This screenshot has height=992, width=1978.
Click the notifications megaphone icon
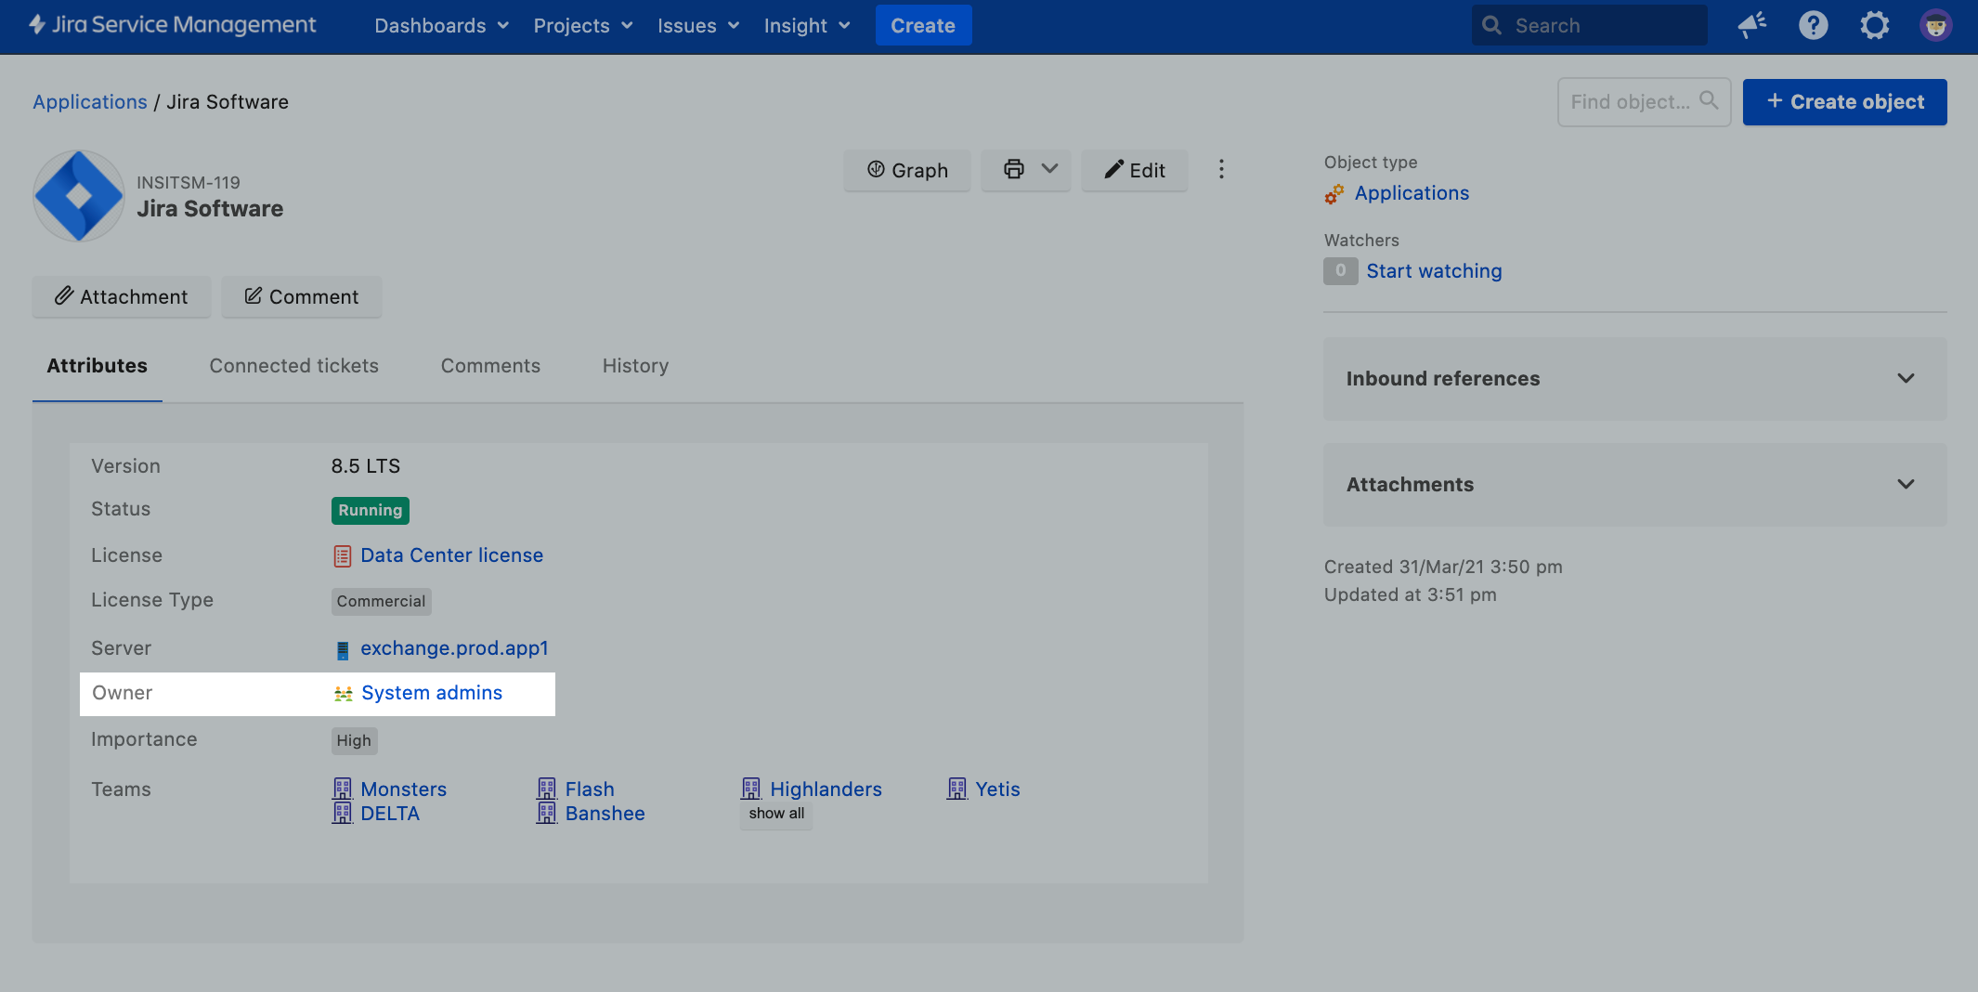click(x=1751, y=25)
